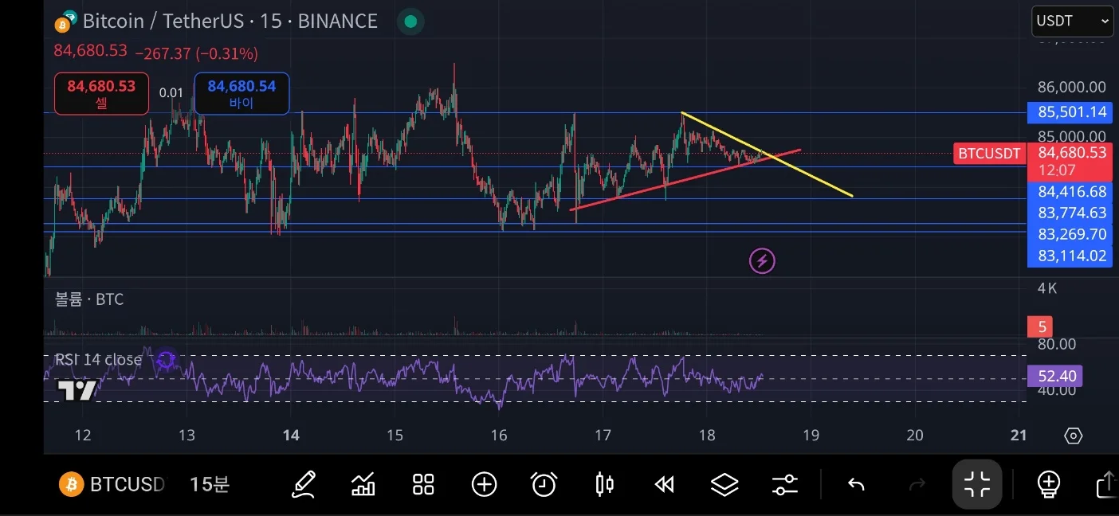Tap the purple lightning event marker
1119x516 pixels.
point(762,260)
